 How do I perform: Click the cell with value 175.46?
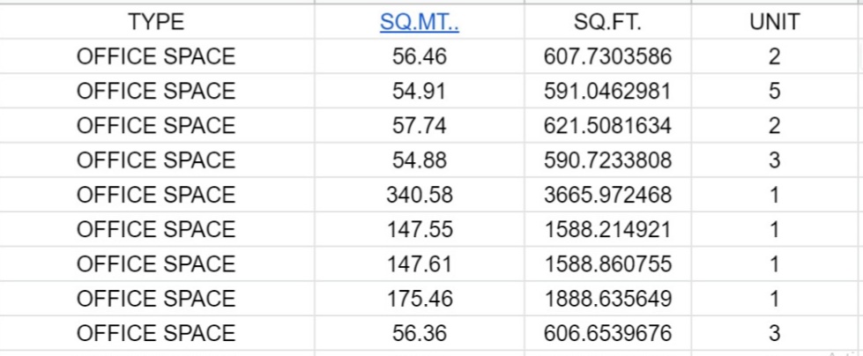pyautogui.click(x=420, y=299)
